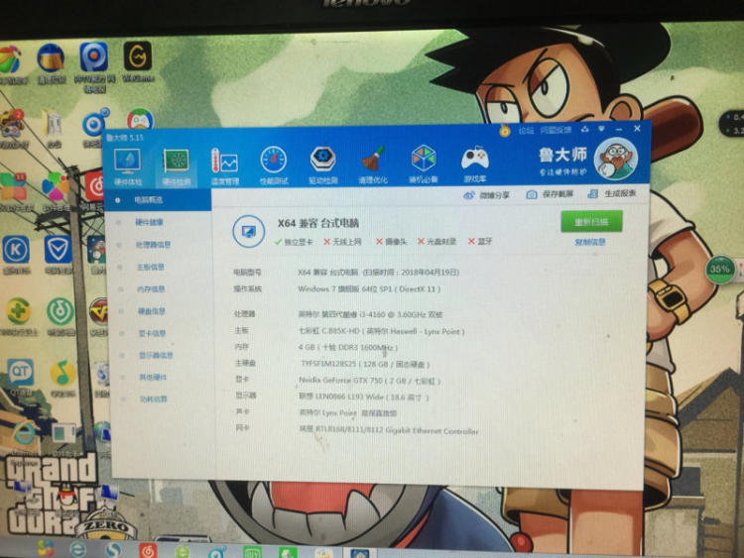Click the 光盘刻录 status item

point(436,241)
